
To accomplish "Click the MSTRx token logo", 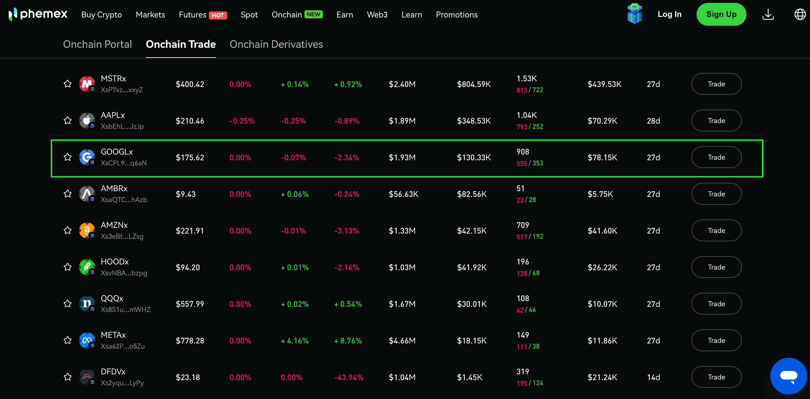I will pyautogui.click(x=87, y=84).
